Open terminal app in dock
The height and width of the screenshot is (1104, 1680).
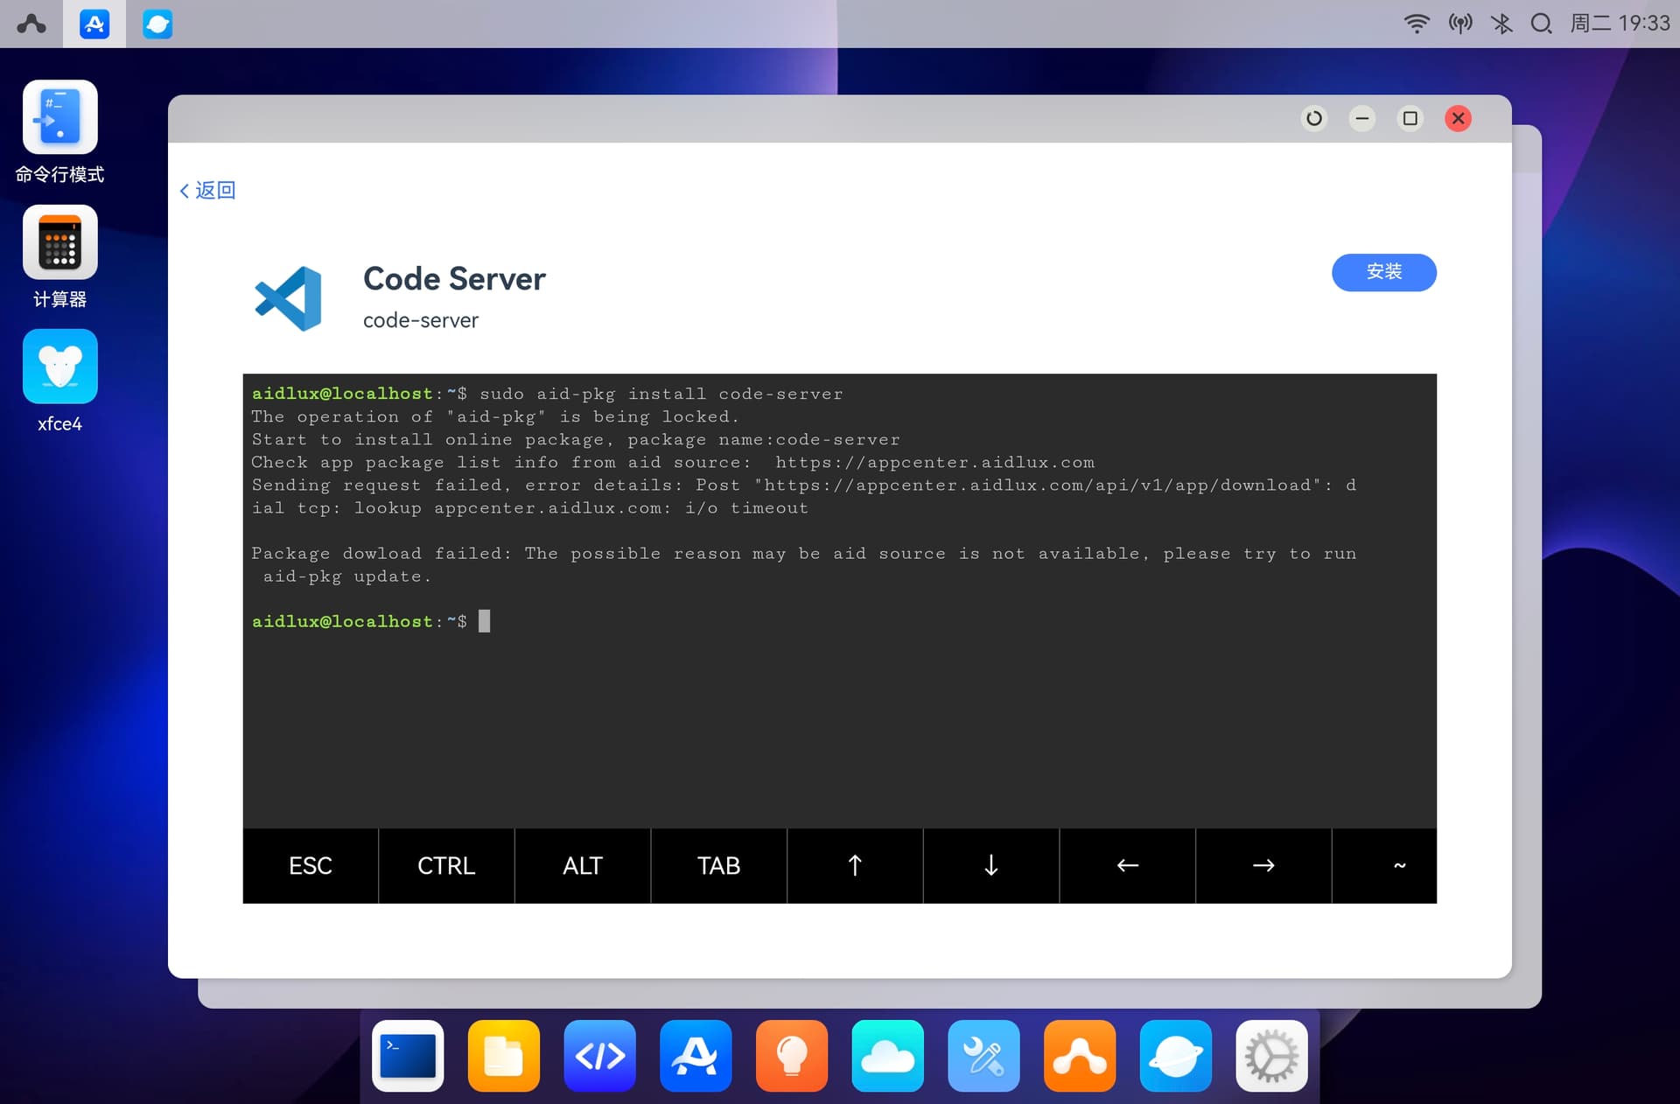408,1056
